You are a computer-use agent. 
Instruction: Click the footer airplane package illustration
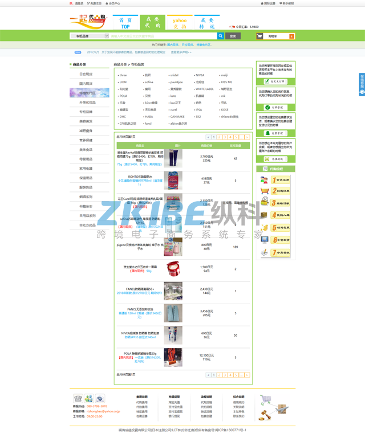click(282, 409)
